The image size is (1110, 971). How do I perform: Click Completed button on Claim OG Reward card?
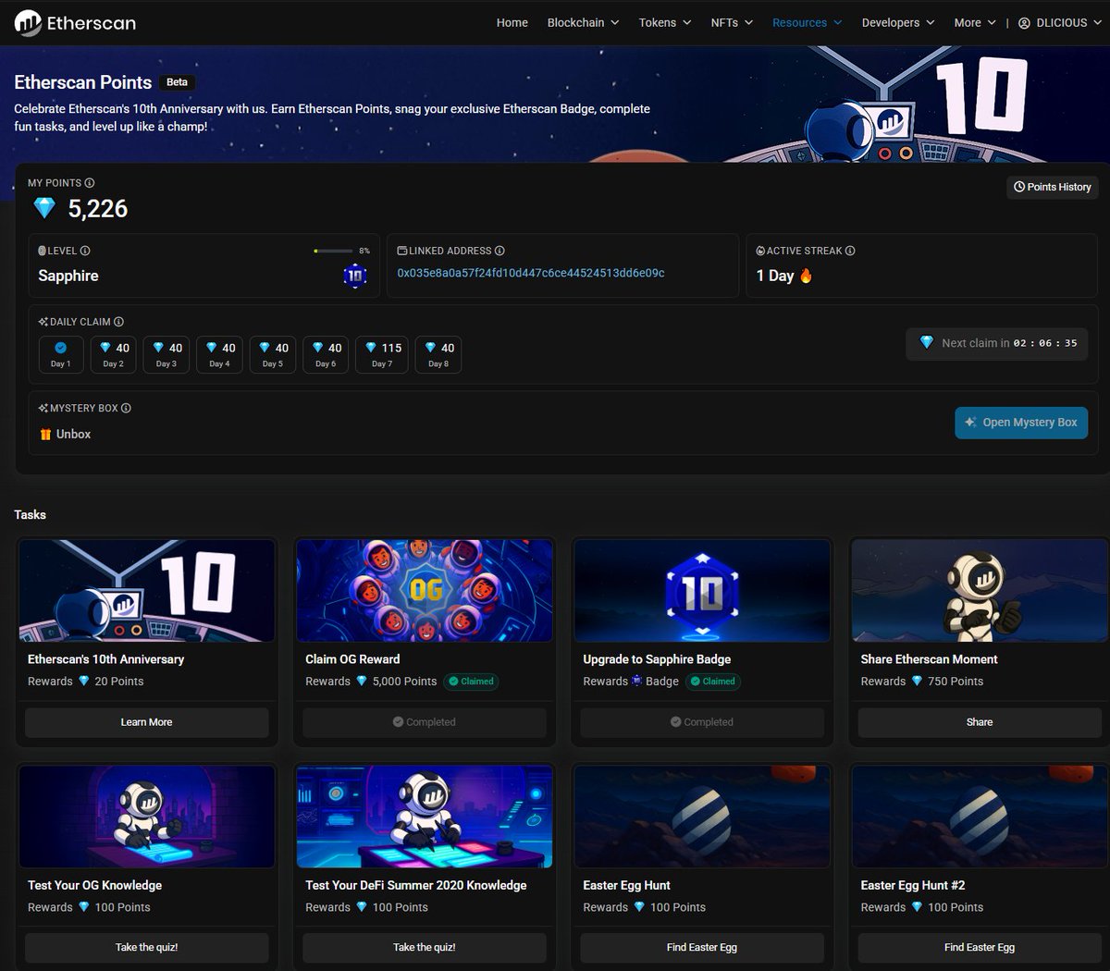click(425, 722)
